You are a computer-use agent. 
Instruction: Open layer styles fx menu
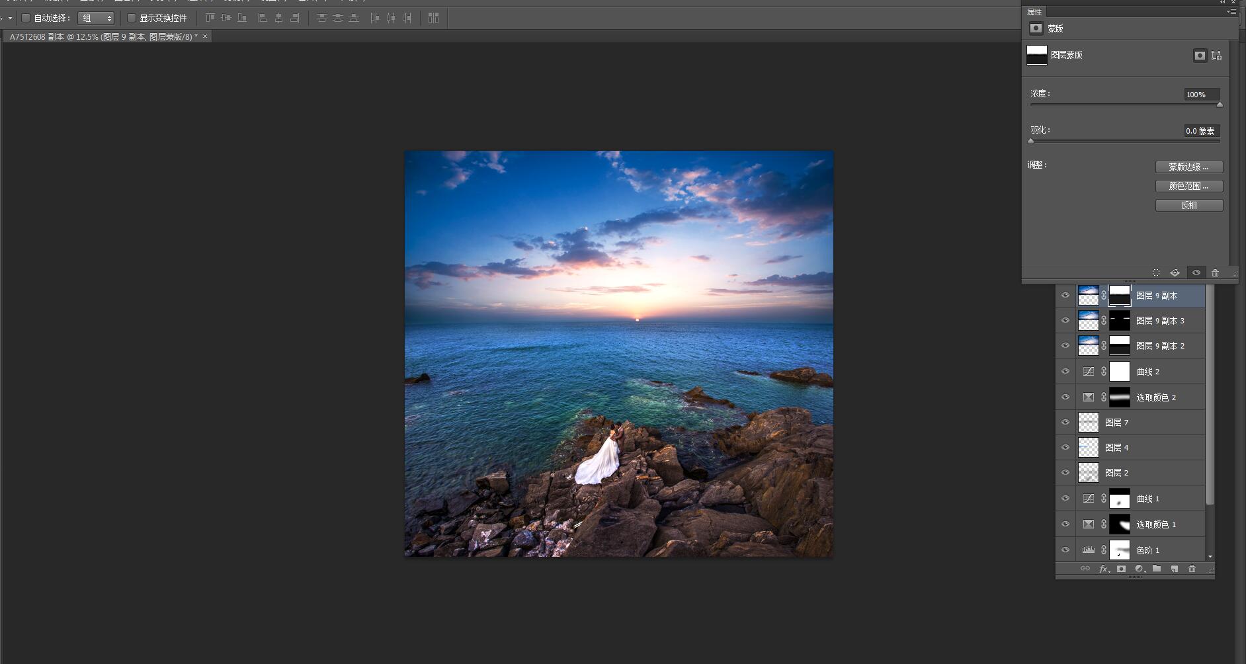(x=1103, y=569)
